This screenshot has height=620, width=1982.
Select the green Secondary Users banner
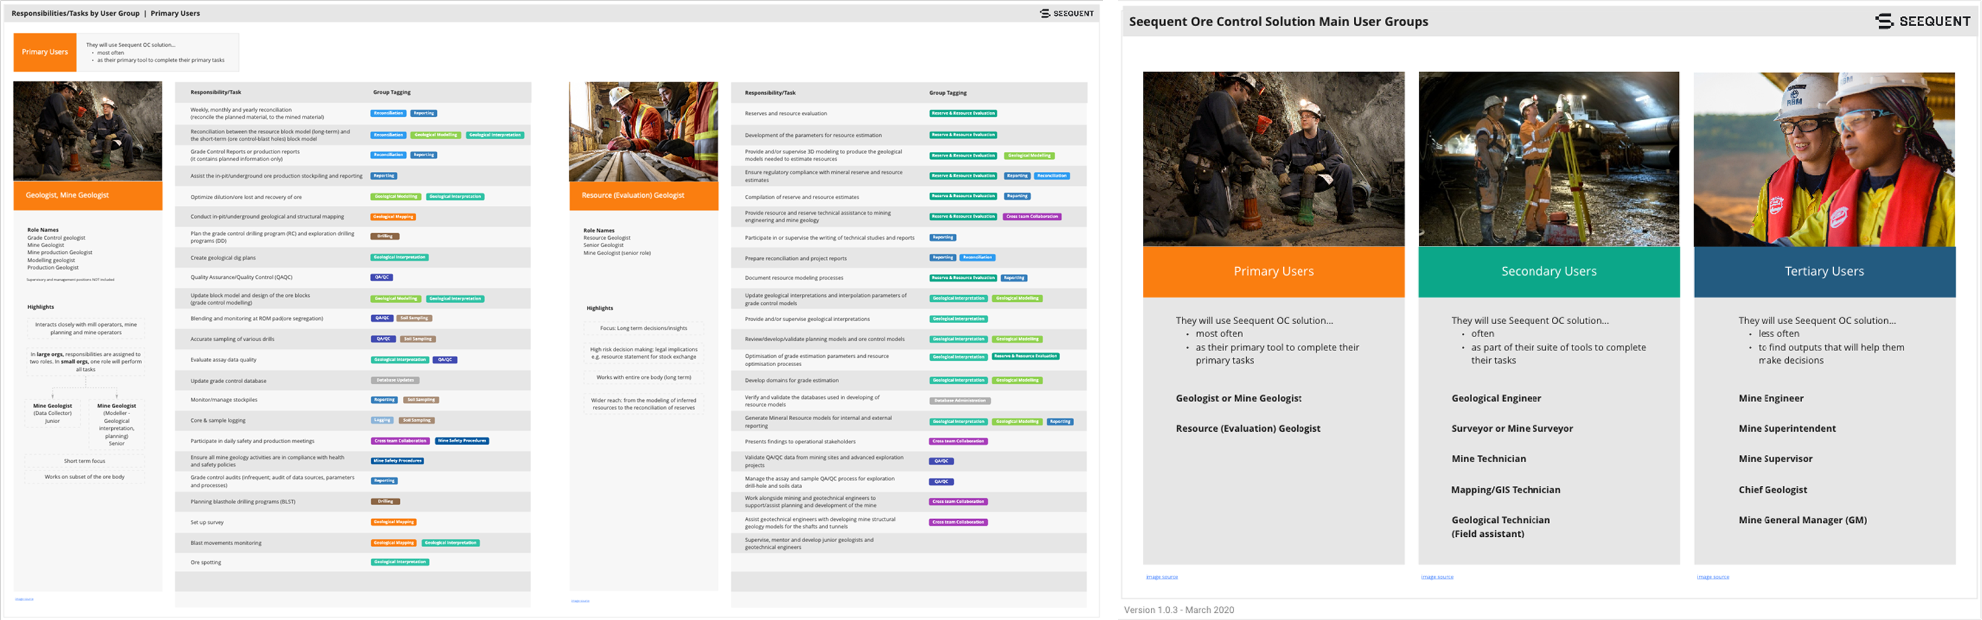click(1549, 271)
